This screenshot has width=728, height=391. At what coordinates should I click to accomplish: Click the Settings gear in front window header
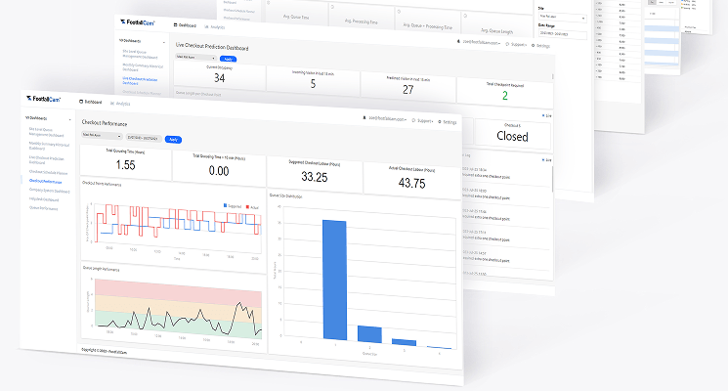448,122
